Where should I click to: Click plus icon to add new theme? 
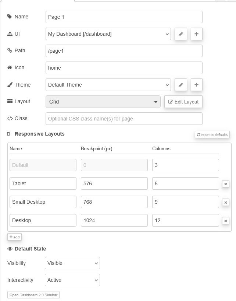[x=196, y=85]
